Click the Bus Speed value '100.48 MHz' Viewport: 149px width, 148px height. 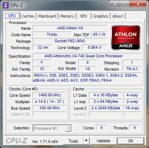(49, 108)
